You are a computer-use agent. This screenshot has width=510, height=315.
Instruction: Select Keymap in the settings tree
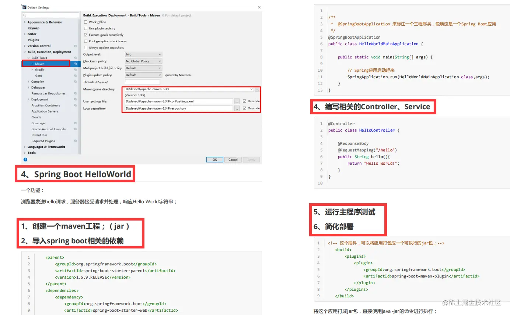[x=34, y=28]
